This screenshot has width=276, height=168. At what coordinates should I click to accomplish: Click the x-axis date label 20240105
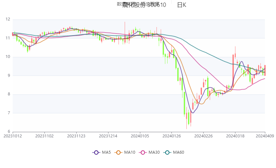click(140, 136)
